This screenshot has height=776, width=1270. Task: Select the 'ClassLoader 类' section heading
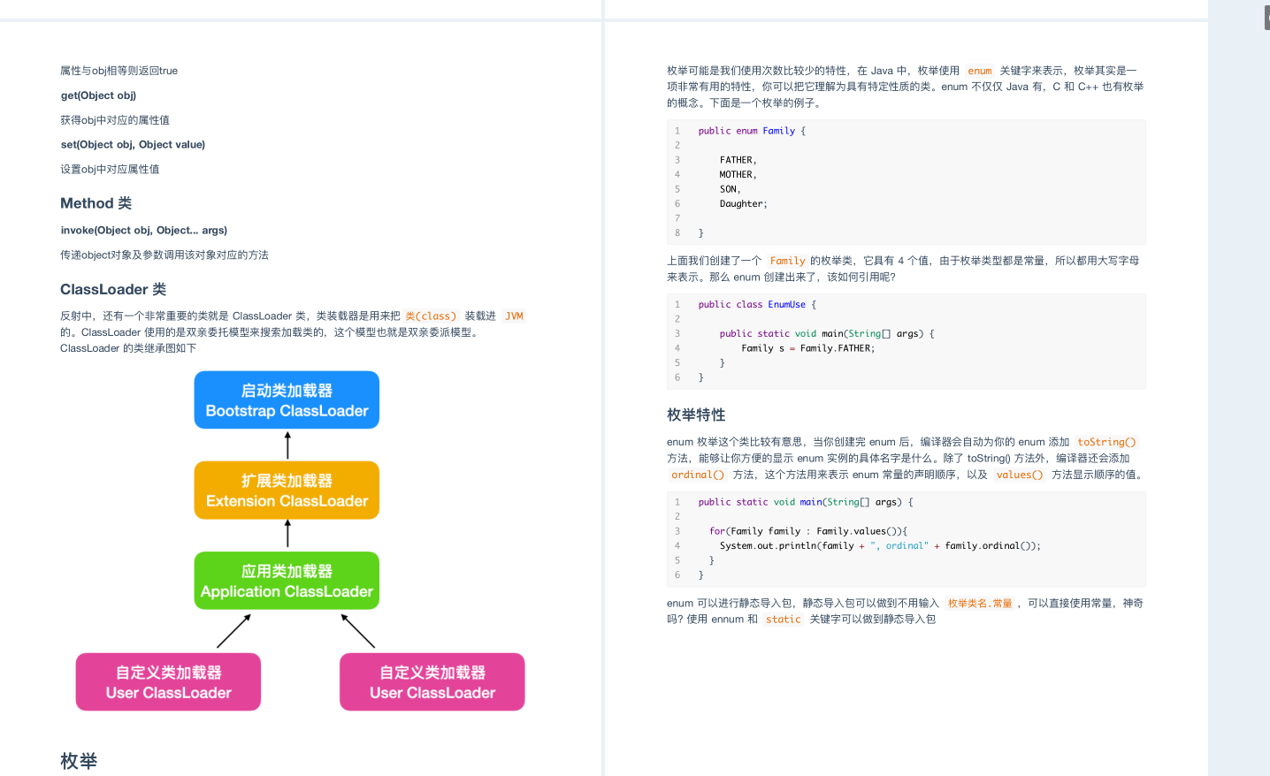pos(113,289)
